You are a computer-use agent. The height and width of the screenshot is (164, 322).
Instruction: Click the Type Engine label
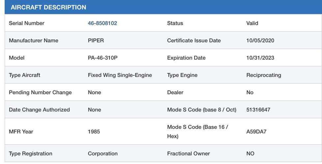(x=182, y=75)
